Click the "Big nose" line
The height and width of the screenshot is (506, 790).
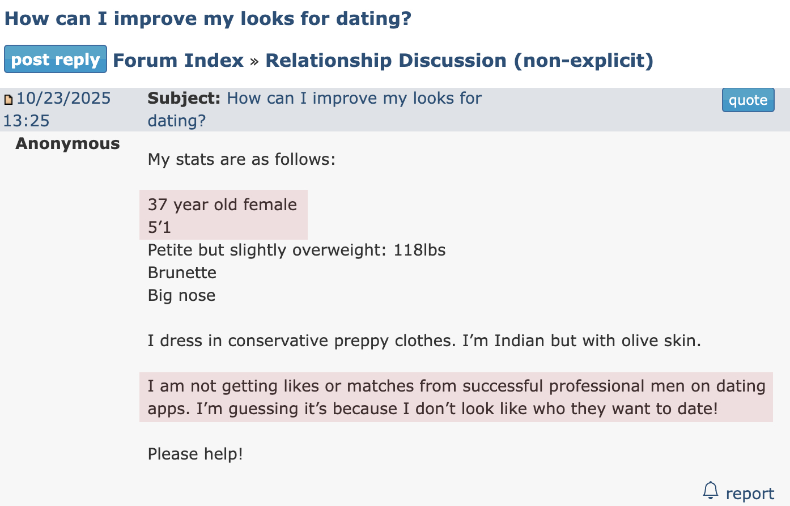pyautogui.click(x=181, y=295)
